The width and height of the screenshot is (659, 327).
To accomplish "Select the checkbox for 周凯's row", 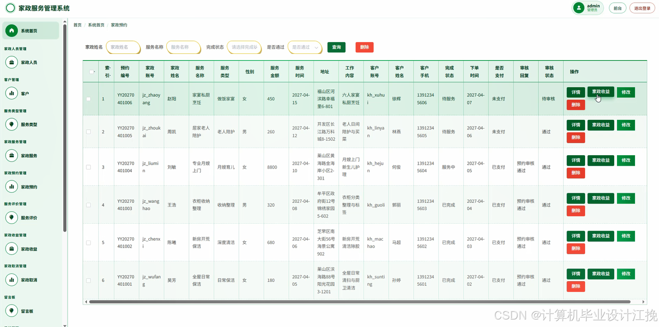I will [88, 132].
